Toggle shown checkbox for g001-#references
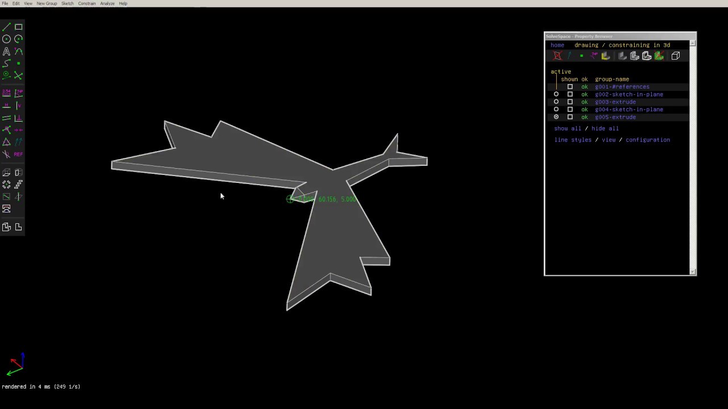The width and height of the screenshot is (728, 409). tap(570, 87)
